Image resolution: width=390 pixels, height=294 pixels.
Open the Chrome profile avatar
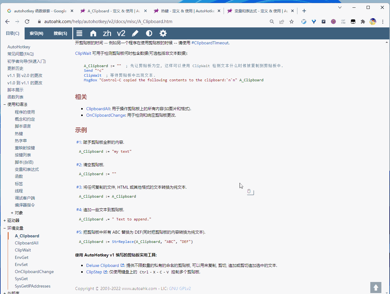coord(373,22)
